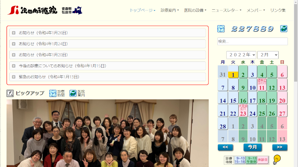298x167 pixels.
Task: Open ニュースレター menu
Action: point(227,10)
